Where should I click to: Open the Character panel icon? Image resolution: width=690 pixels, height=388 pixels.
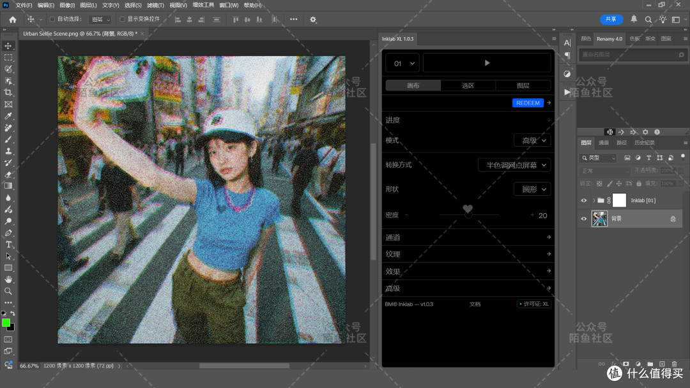[567, 43]
